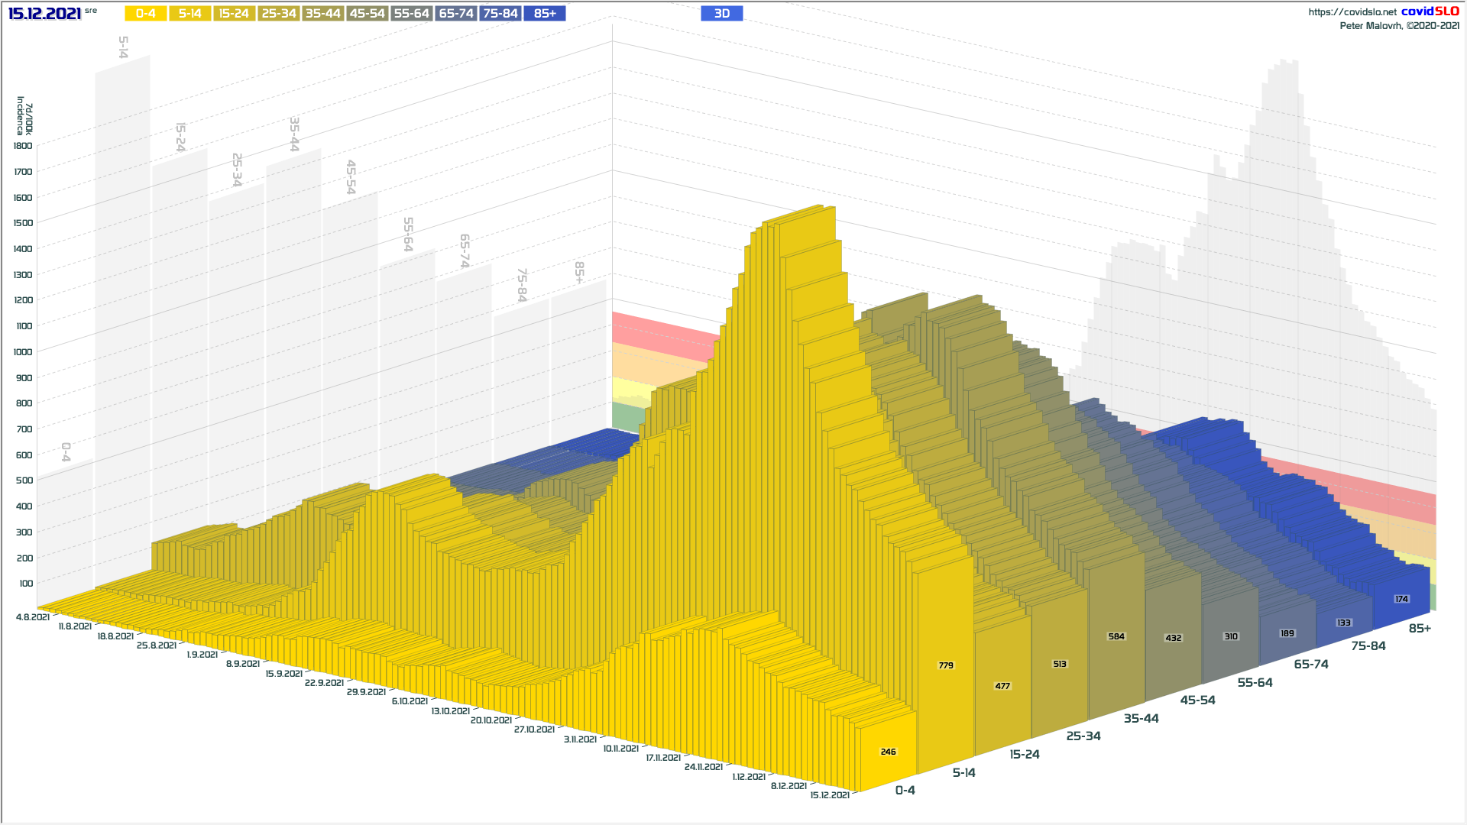Screen dimensions: 1467x825
Task: Click the covidSLO logo
Action: tap(1430, 11)
